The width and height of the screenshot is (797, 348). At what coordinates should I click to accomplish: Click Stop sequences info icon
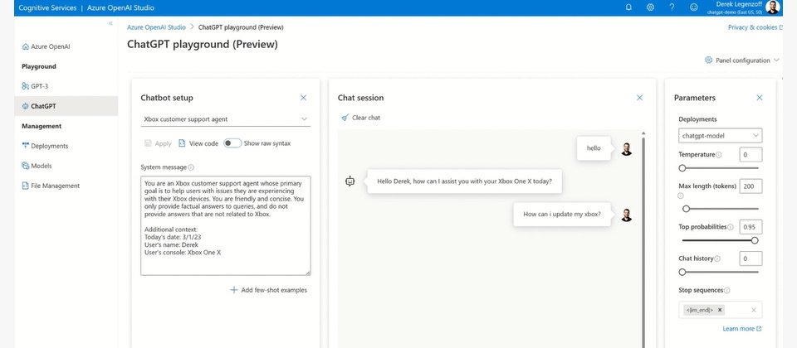click(727, 291)
